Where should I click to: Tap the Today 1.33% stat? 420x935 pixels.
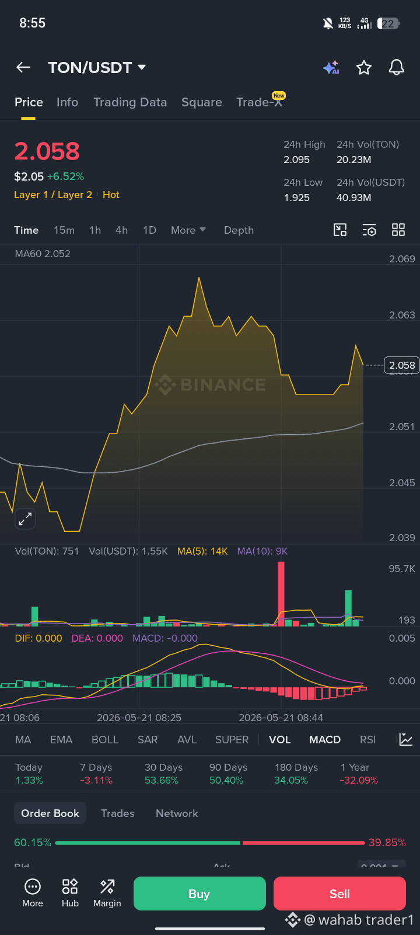(29, 774)
